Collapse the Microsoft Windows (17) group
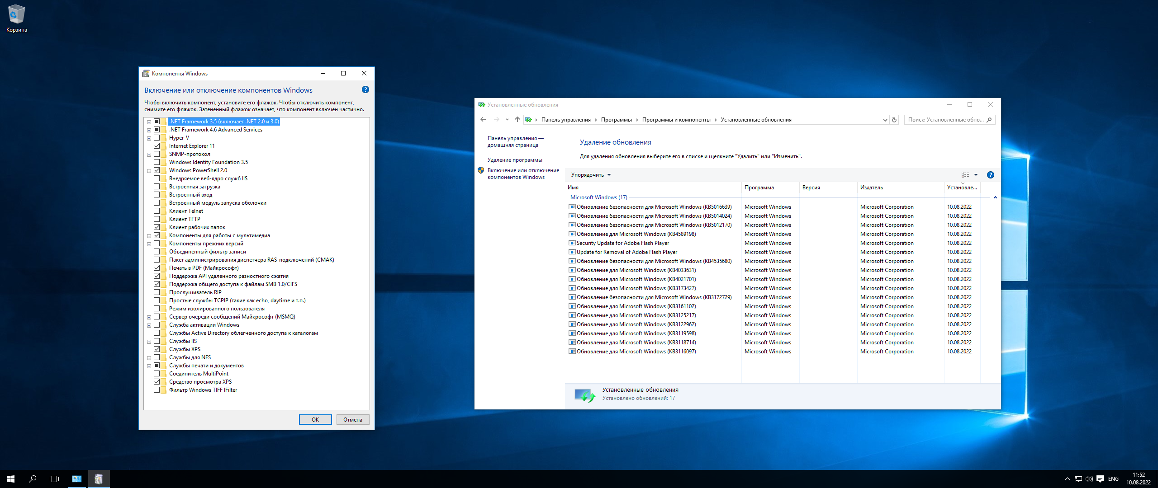Image resolution: width=1158 pixels, height=488 pixels. coord(995,197)
